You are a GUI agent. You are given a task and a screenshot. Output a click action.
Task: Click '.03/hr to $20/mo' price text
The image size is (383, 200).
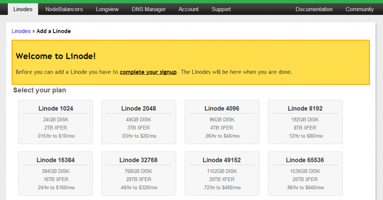139,136
